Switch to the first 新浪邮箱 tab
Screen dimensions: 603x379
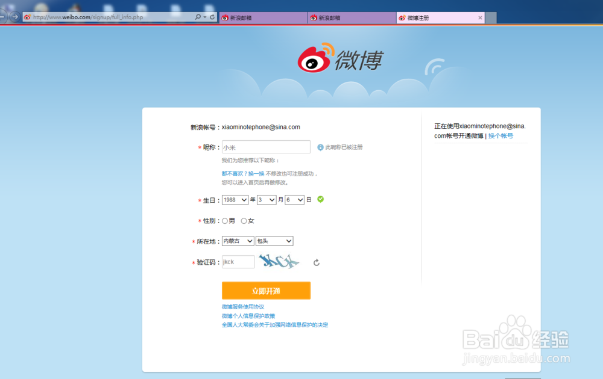(x=262, y=17)
